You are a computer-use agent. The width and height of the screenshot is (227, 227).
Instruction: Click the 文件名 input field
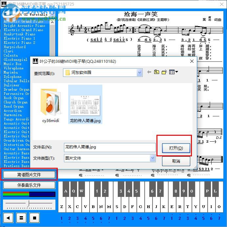(x=110, y=147)
